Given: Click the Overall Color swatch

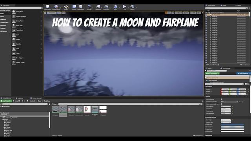Looking at the screenshot, I should (232, 132).
